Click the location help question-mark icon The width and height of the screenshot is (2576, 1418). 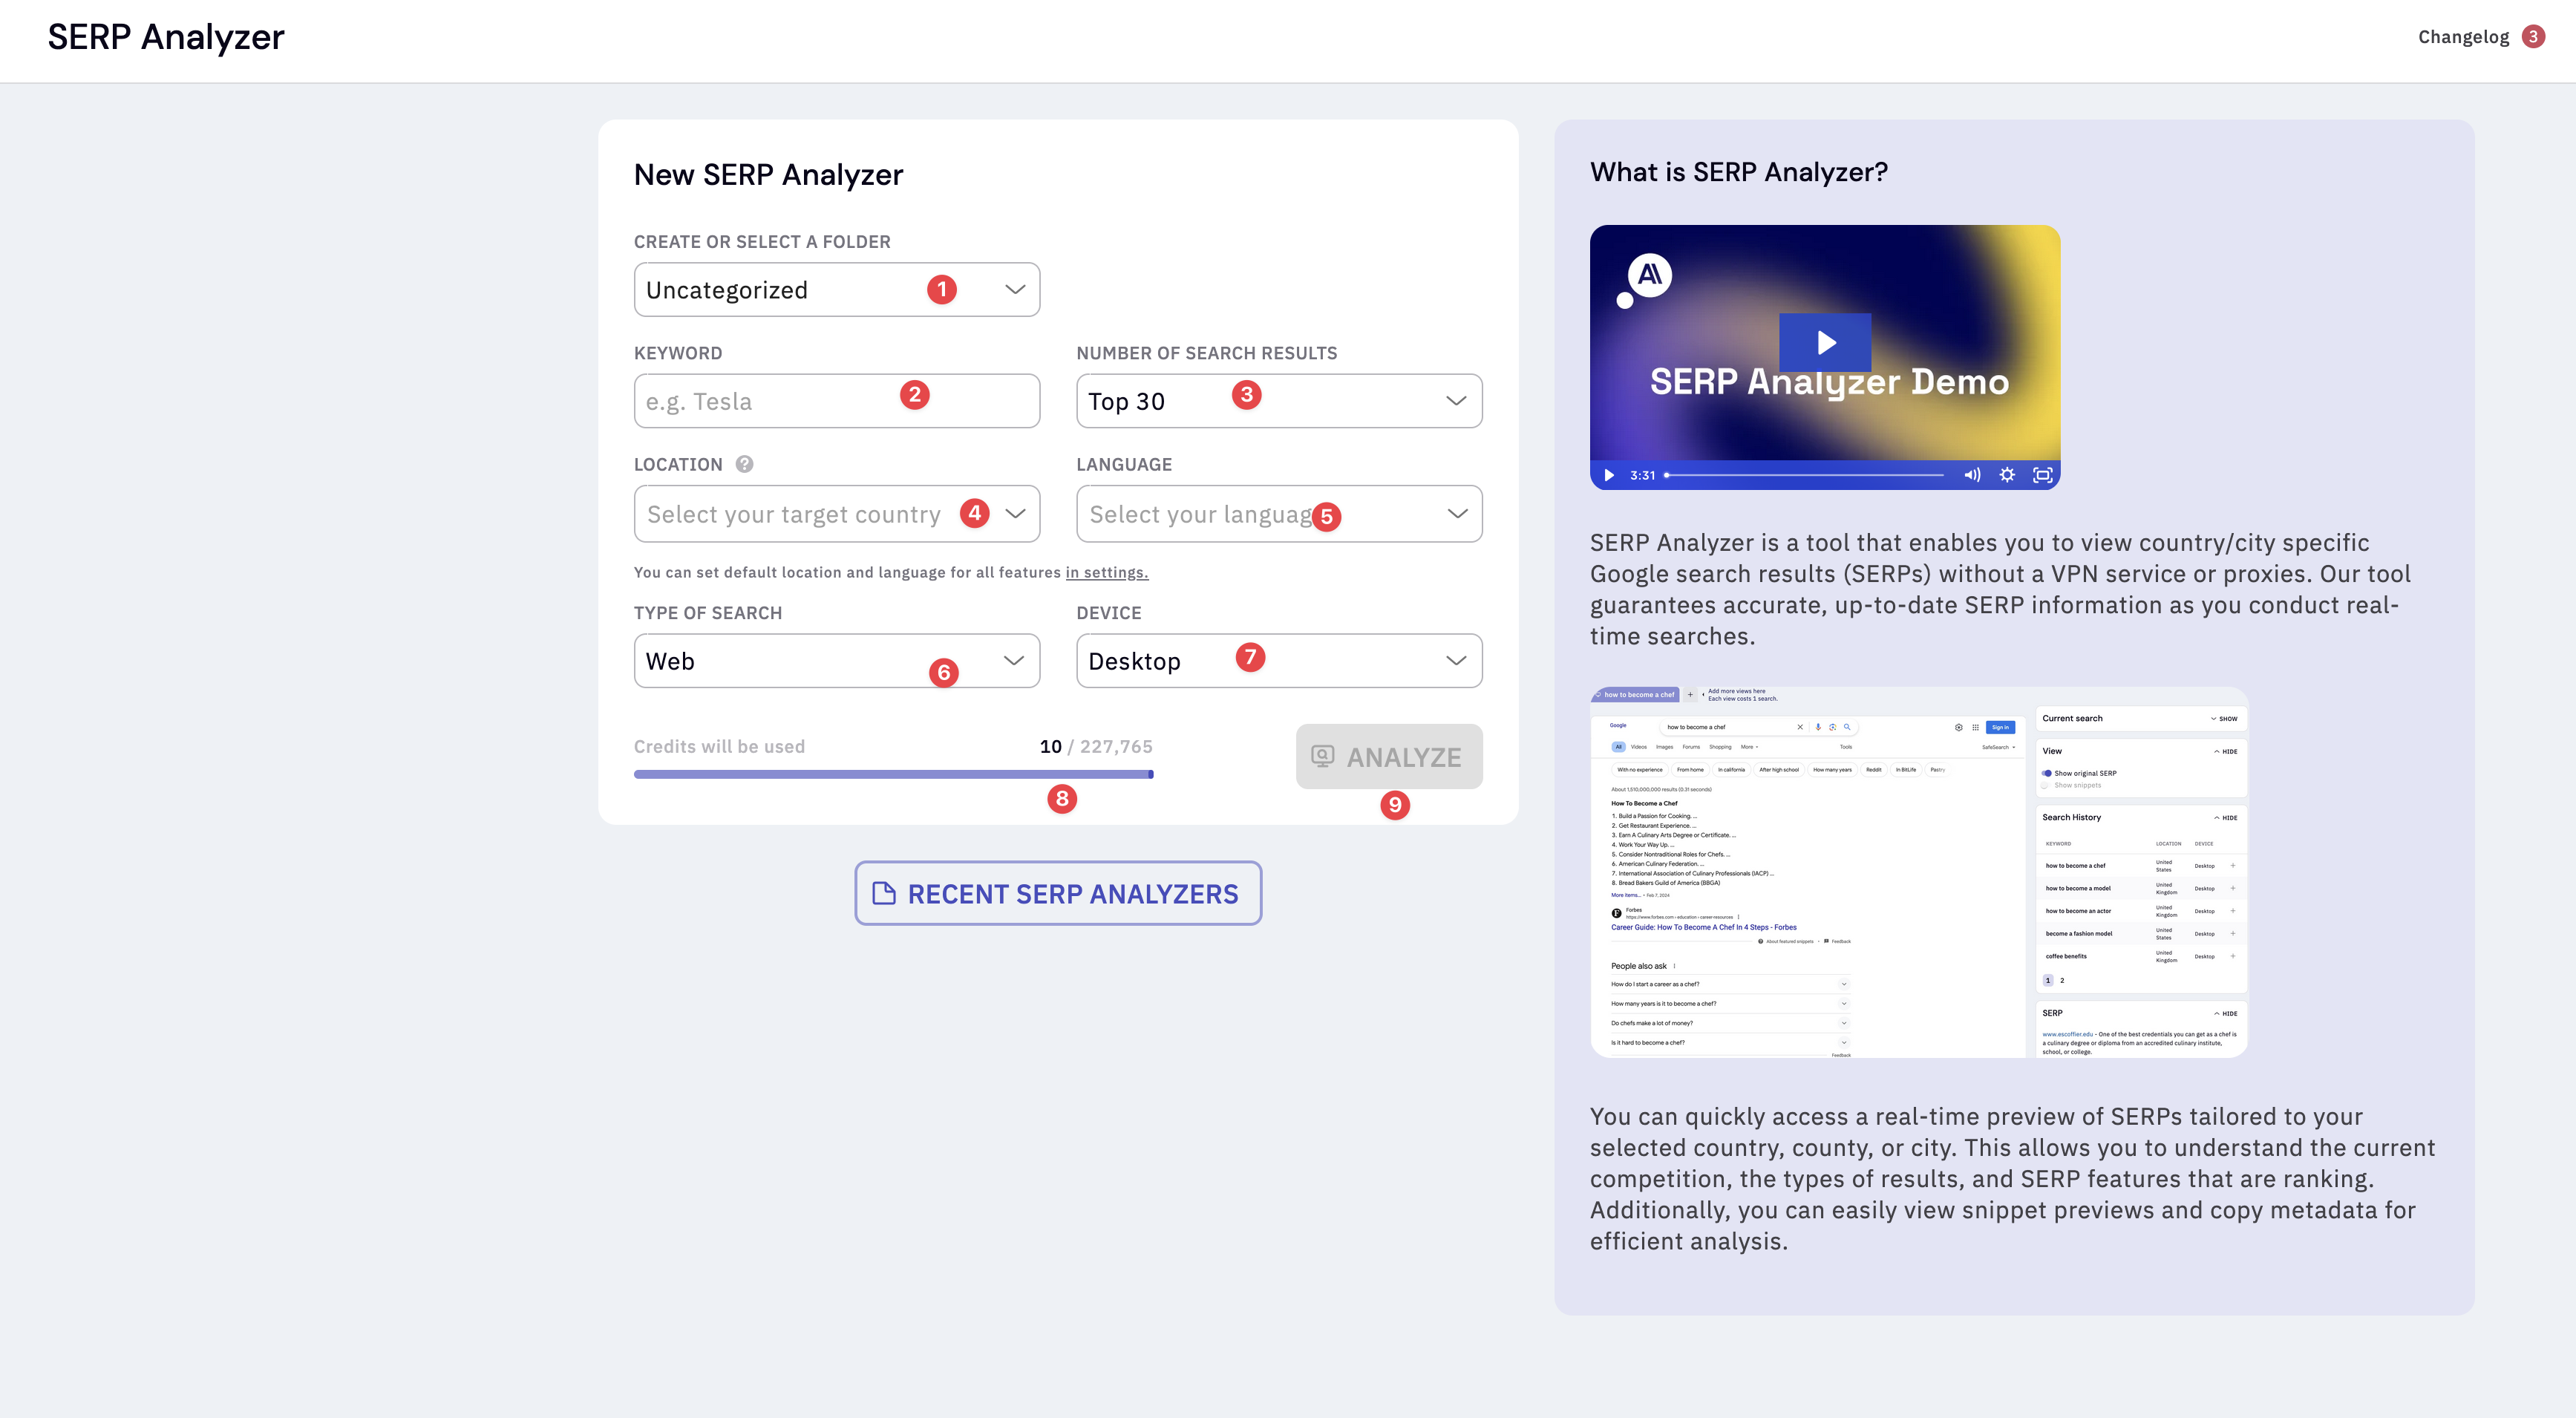744,464
